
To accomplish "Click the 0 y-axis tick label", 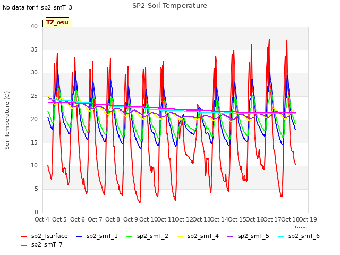I will pos(36,212).
